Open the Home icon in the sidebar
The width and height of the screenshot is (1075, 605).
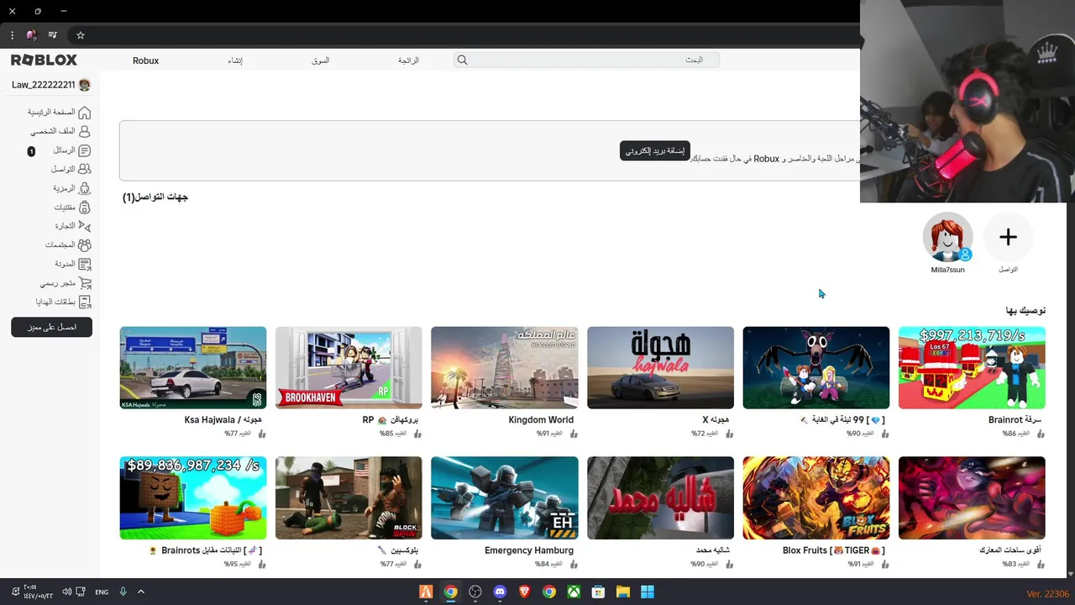[x=84, y=113]
